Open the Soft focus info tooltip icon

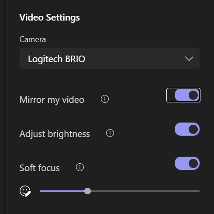(80, 167)
